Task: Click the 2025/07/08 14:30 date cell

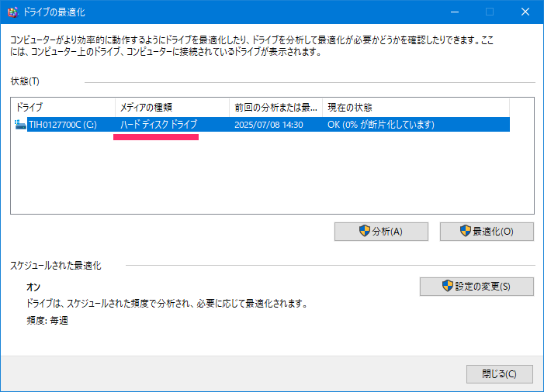Action: coord(269,125)
